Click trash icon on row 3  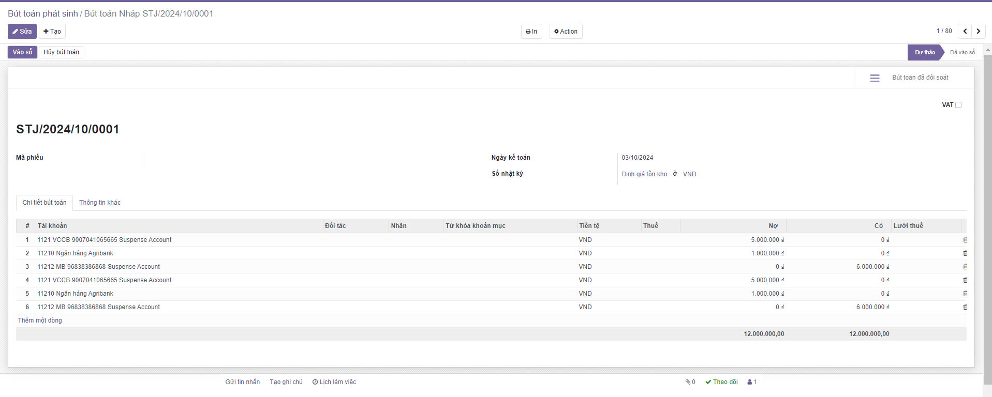click(x=965, y=267)
